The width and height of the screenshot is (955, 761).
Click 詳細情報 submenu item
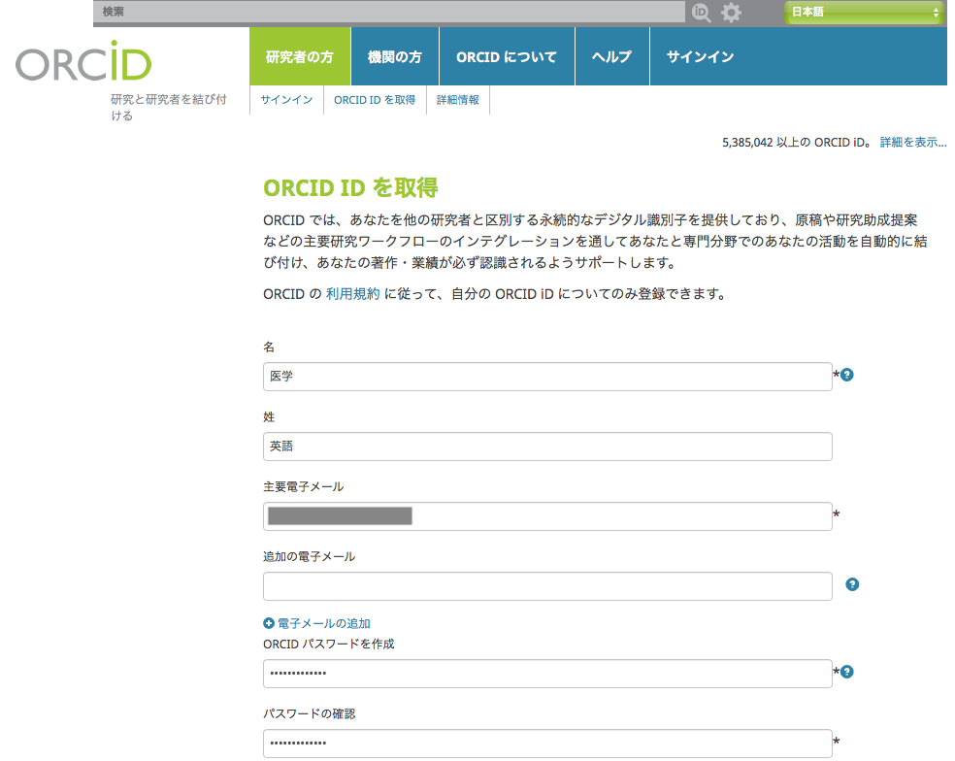458,100
